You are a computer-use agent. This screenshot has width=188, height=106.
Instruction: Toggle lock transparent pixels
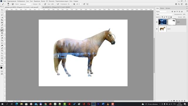(162, 17)
